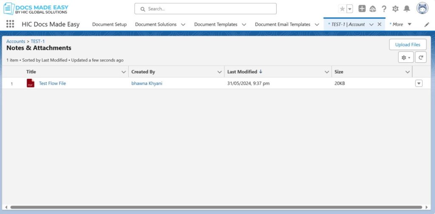The height and width of the screenshot is (214, 435).
Task: Sort by the Created By column header
Action: click(x=143, y=72)
